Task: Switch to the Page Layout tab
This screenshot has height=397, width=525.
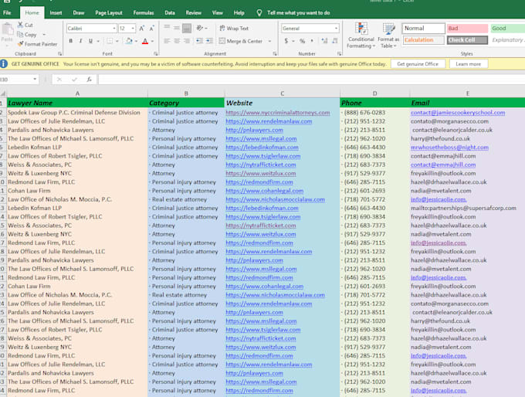Action: pyautogui.click(x=109, y=12)
